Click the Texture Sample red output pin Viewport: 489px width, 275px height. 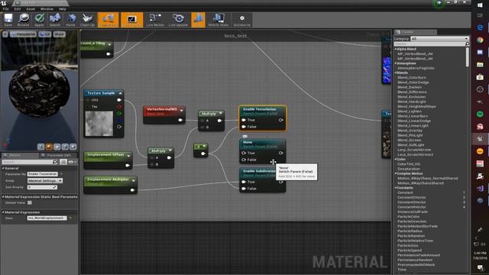119,107
